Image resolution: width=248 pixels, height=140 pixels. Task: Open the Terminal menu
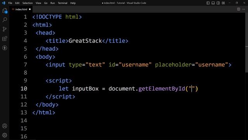(62, 3)
